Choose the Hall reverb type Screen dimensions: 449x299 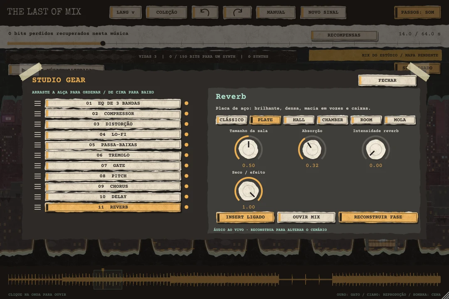[x=299, y=120]
